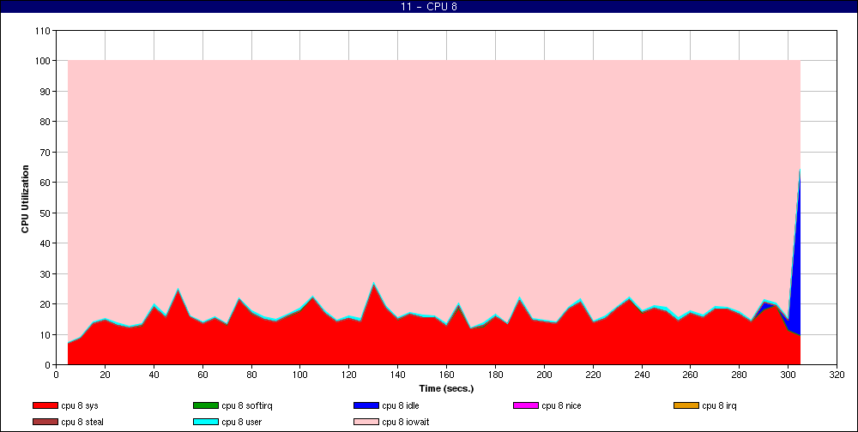Click the orange cpu 8 irq legend swatch

click(686, 405)
